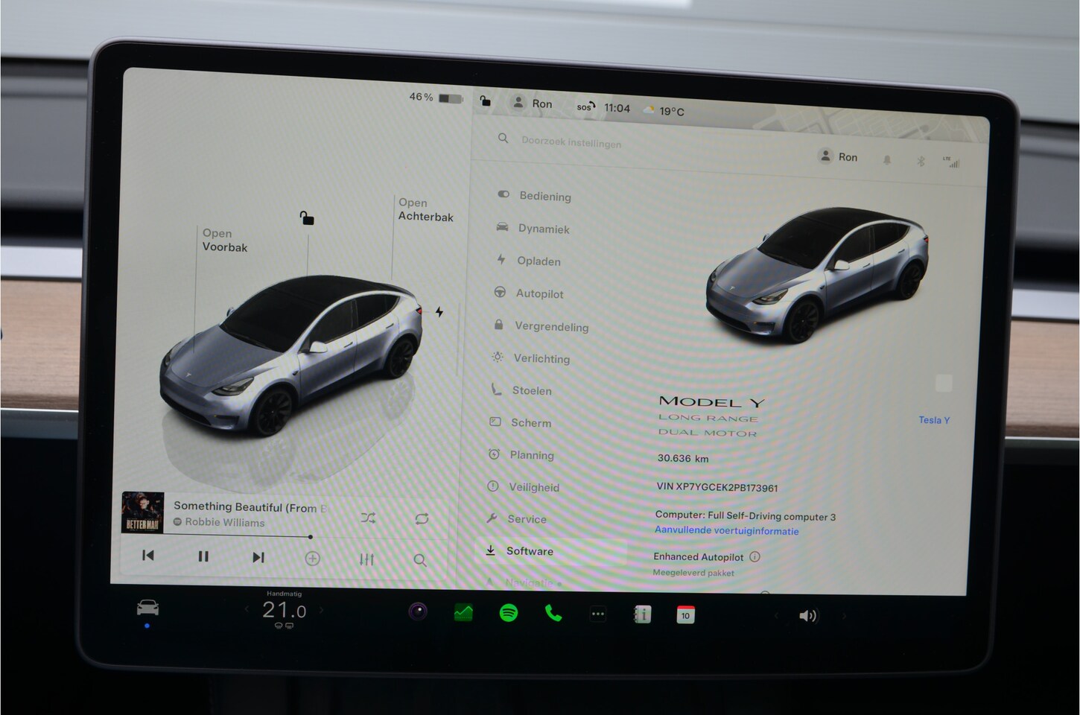Tap the weather 19°C indicator
This screenshot has height=715, width=1080.
[664, 111]
